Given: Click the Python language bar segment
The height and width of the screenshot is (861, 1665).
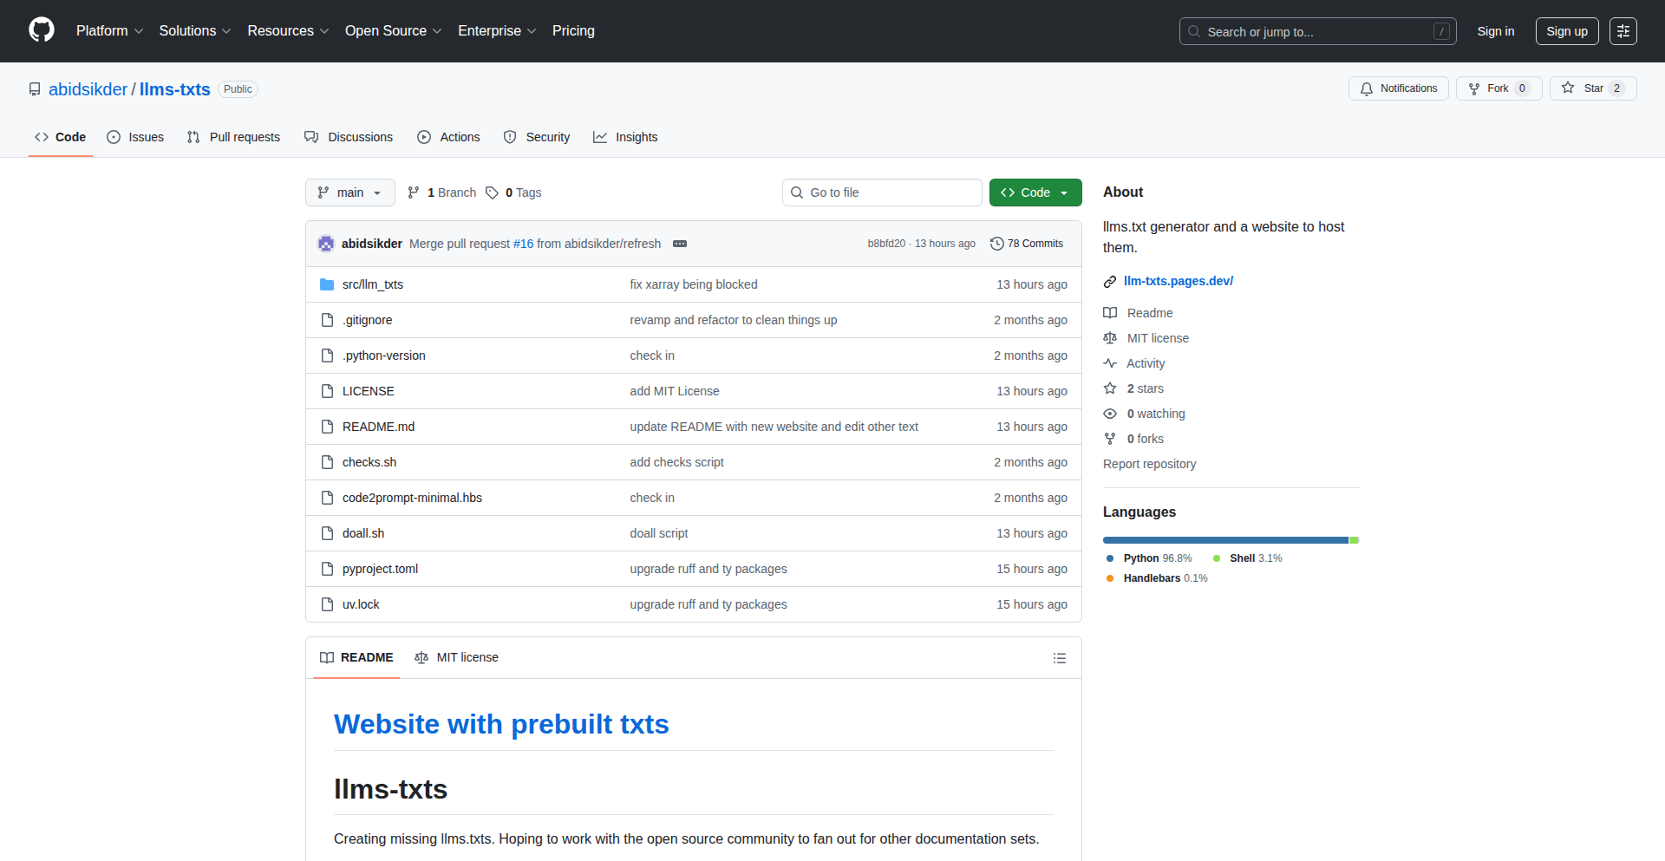Looking at the screenshot, I should [1224, 540].
